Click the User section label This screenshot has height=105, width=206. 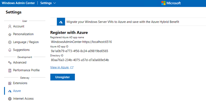[25, 21]
